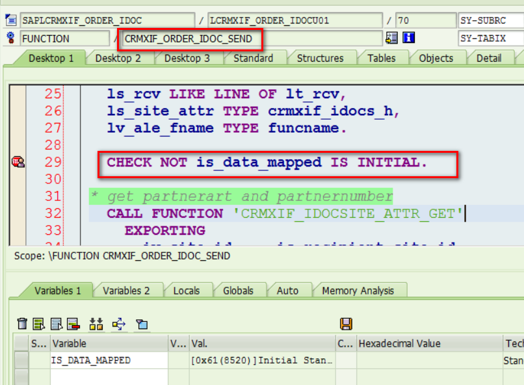Click comment '* get partnerart and partnernumber'
This screenshot has width=524, height=385.
coord(241,196)
